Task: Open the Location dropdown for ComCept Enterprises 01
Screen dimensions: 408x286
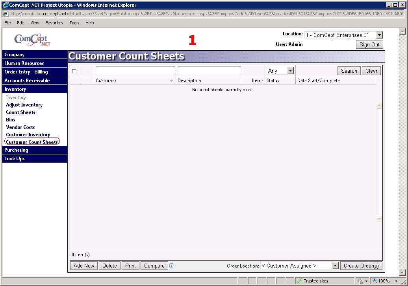Action: 378,35
